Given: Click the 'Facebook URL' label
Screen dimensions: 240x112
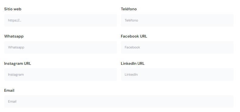Looking at the screenshot, I should pos(134,36).
